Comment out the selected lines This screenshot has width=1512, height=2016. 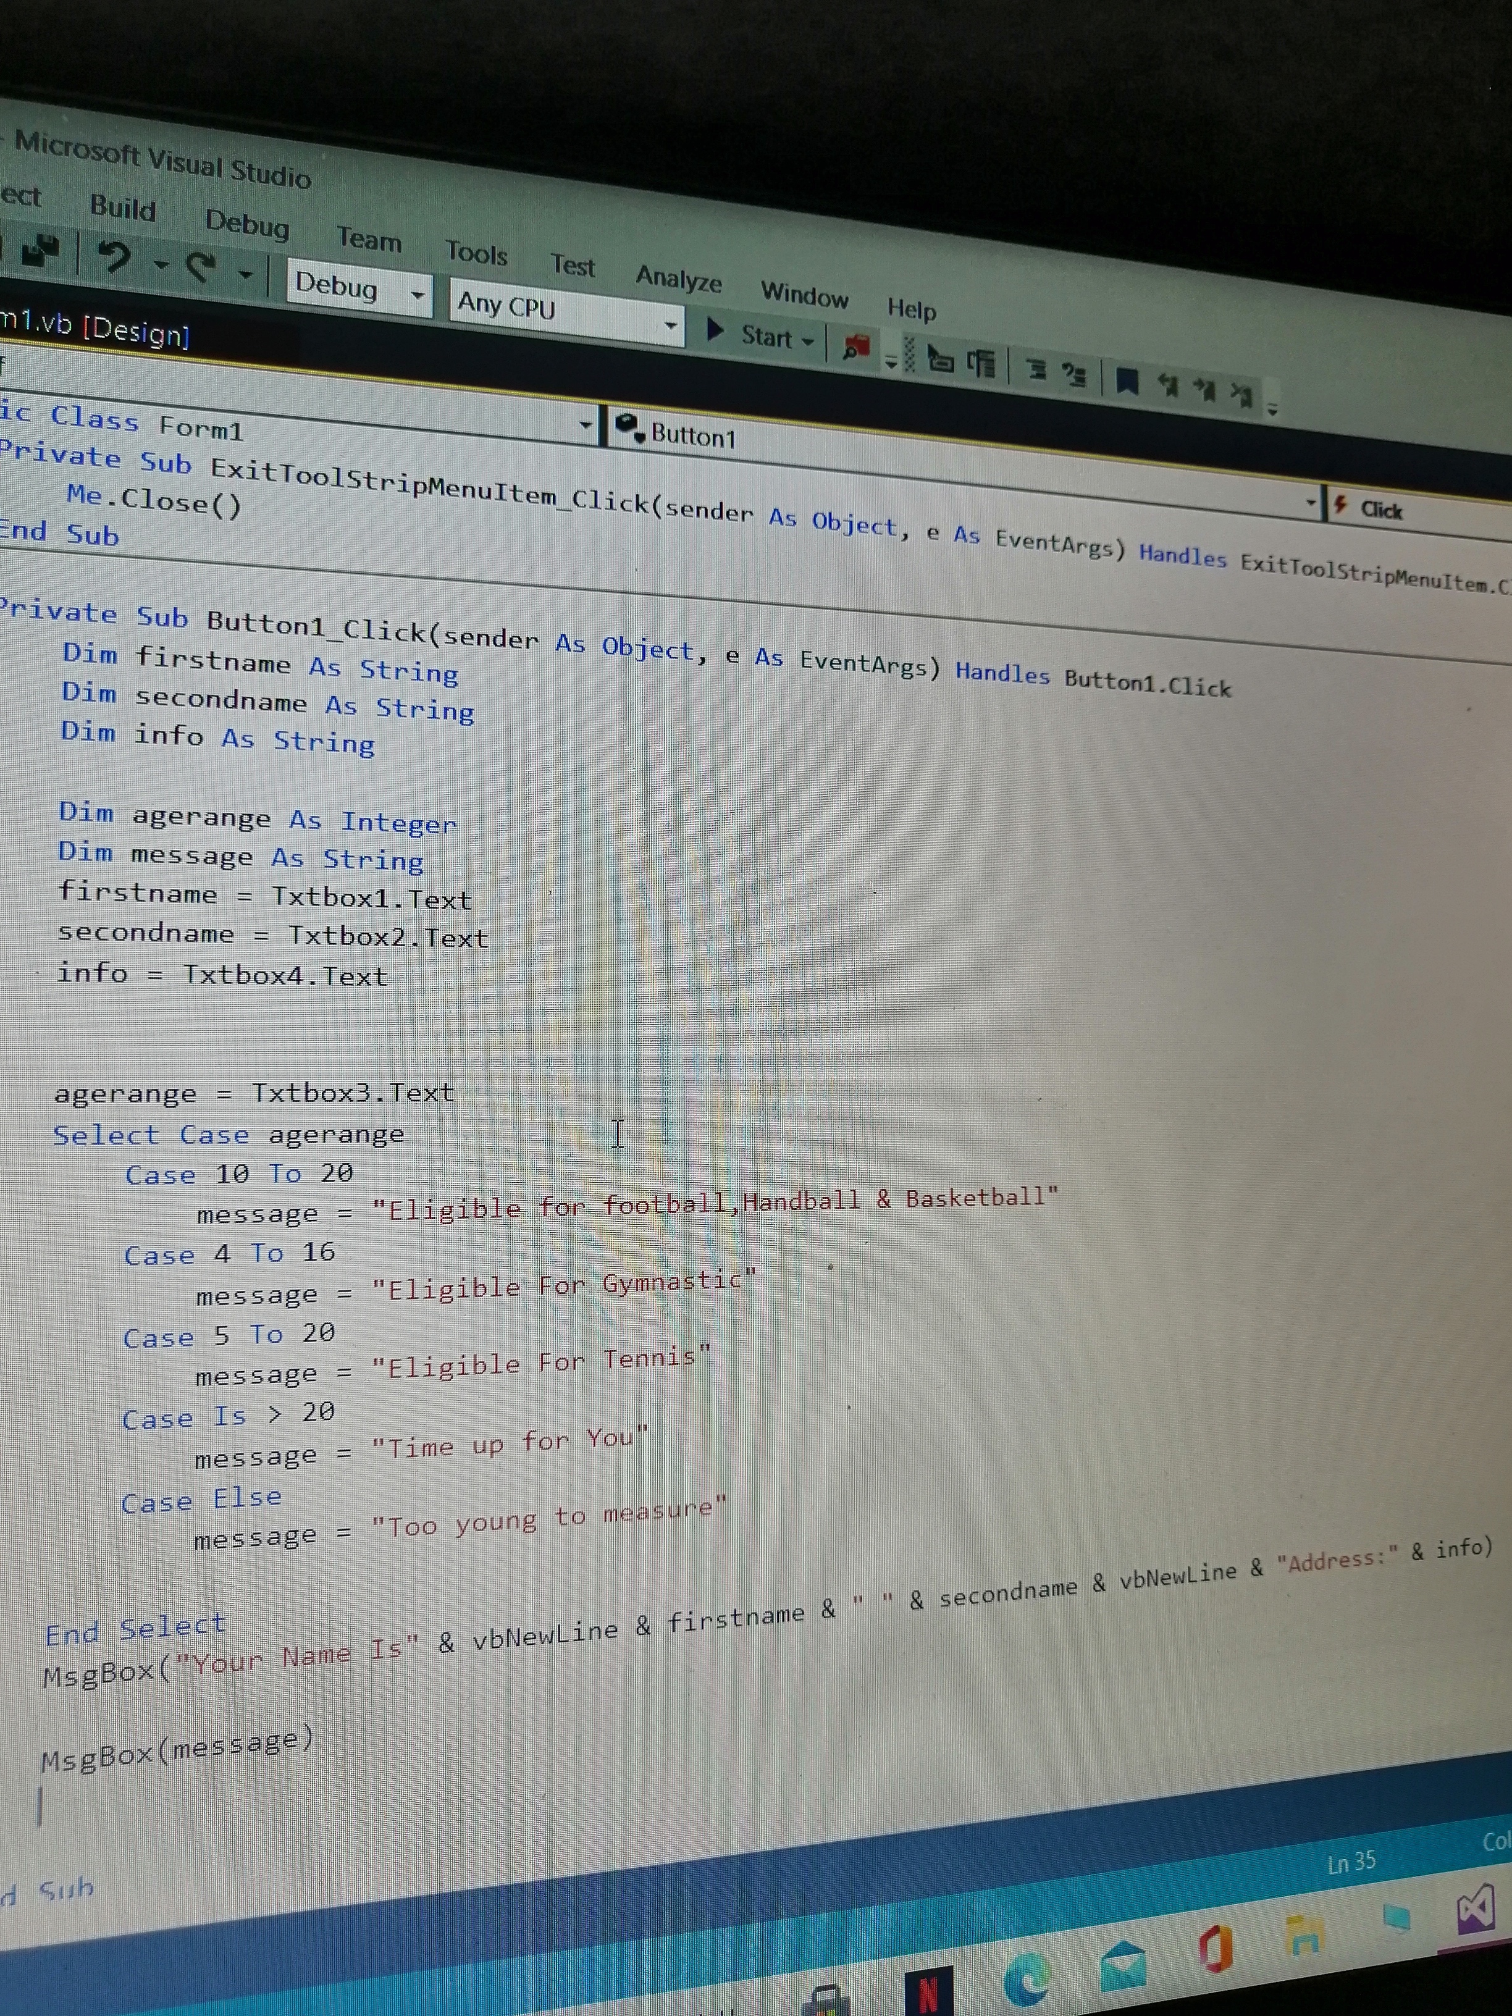click(x=1036, y=370)
